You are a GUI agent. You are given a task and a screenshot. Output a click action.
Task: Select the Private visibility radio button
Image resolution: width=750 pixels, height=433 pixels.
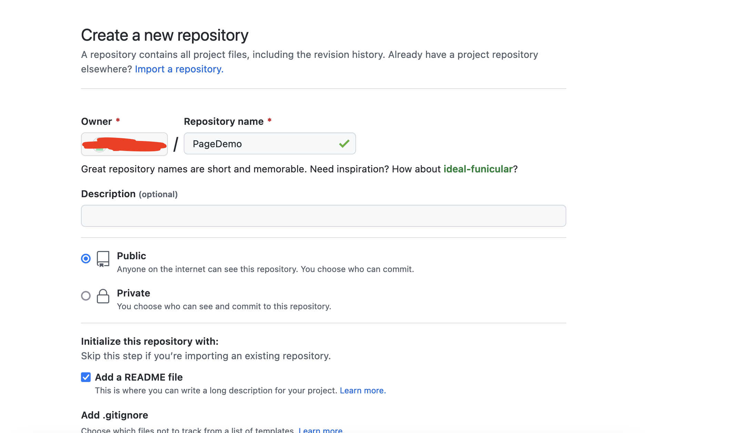86,296
